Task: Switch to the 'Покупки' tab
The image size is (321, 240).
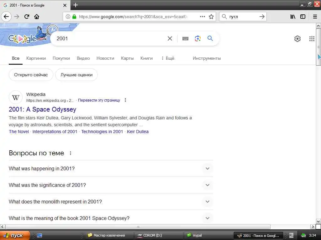Action: (x=61, y=58)
